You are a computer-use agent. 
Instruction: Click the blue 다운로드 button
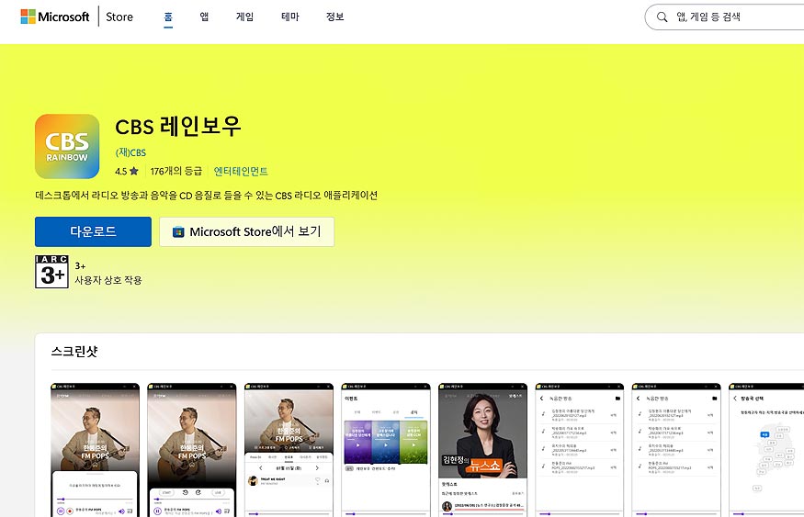pyautogui.click(x=94, y=231)
